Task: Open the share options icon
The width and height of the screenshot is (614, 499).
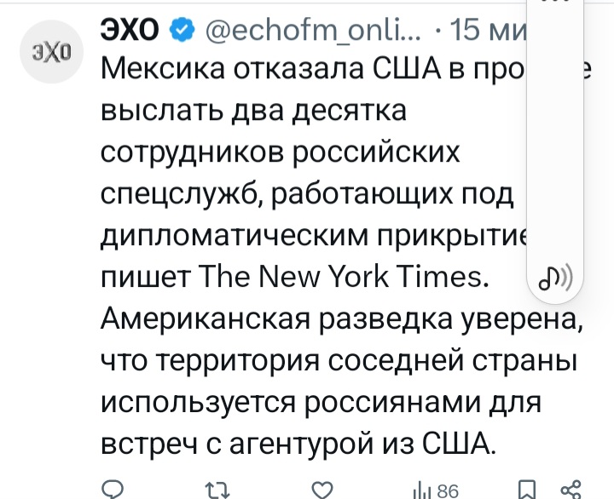Action: pos(569,490)
